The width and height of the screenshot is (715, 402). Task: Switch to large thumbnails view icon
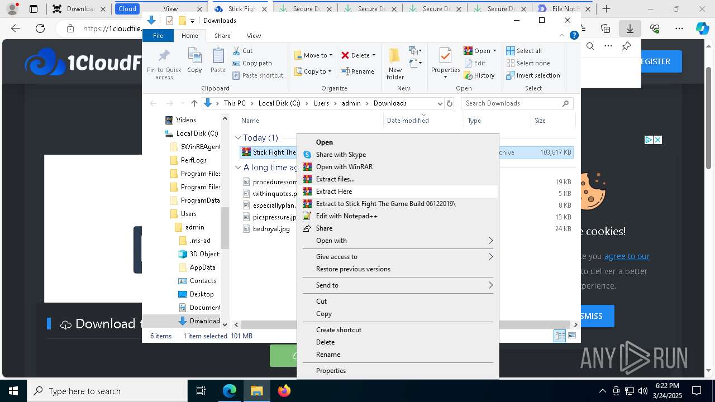click(x=572, y=336)
